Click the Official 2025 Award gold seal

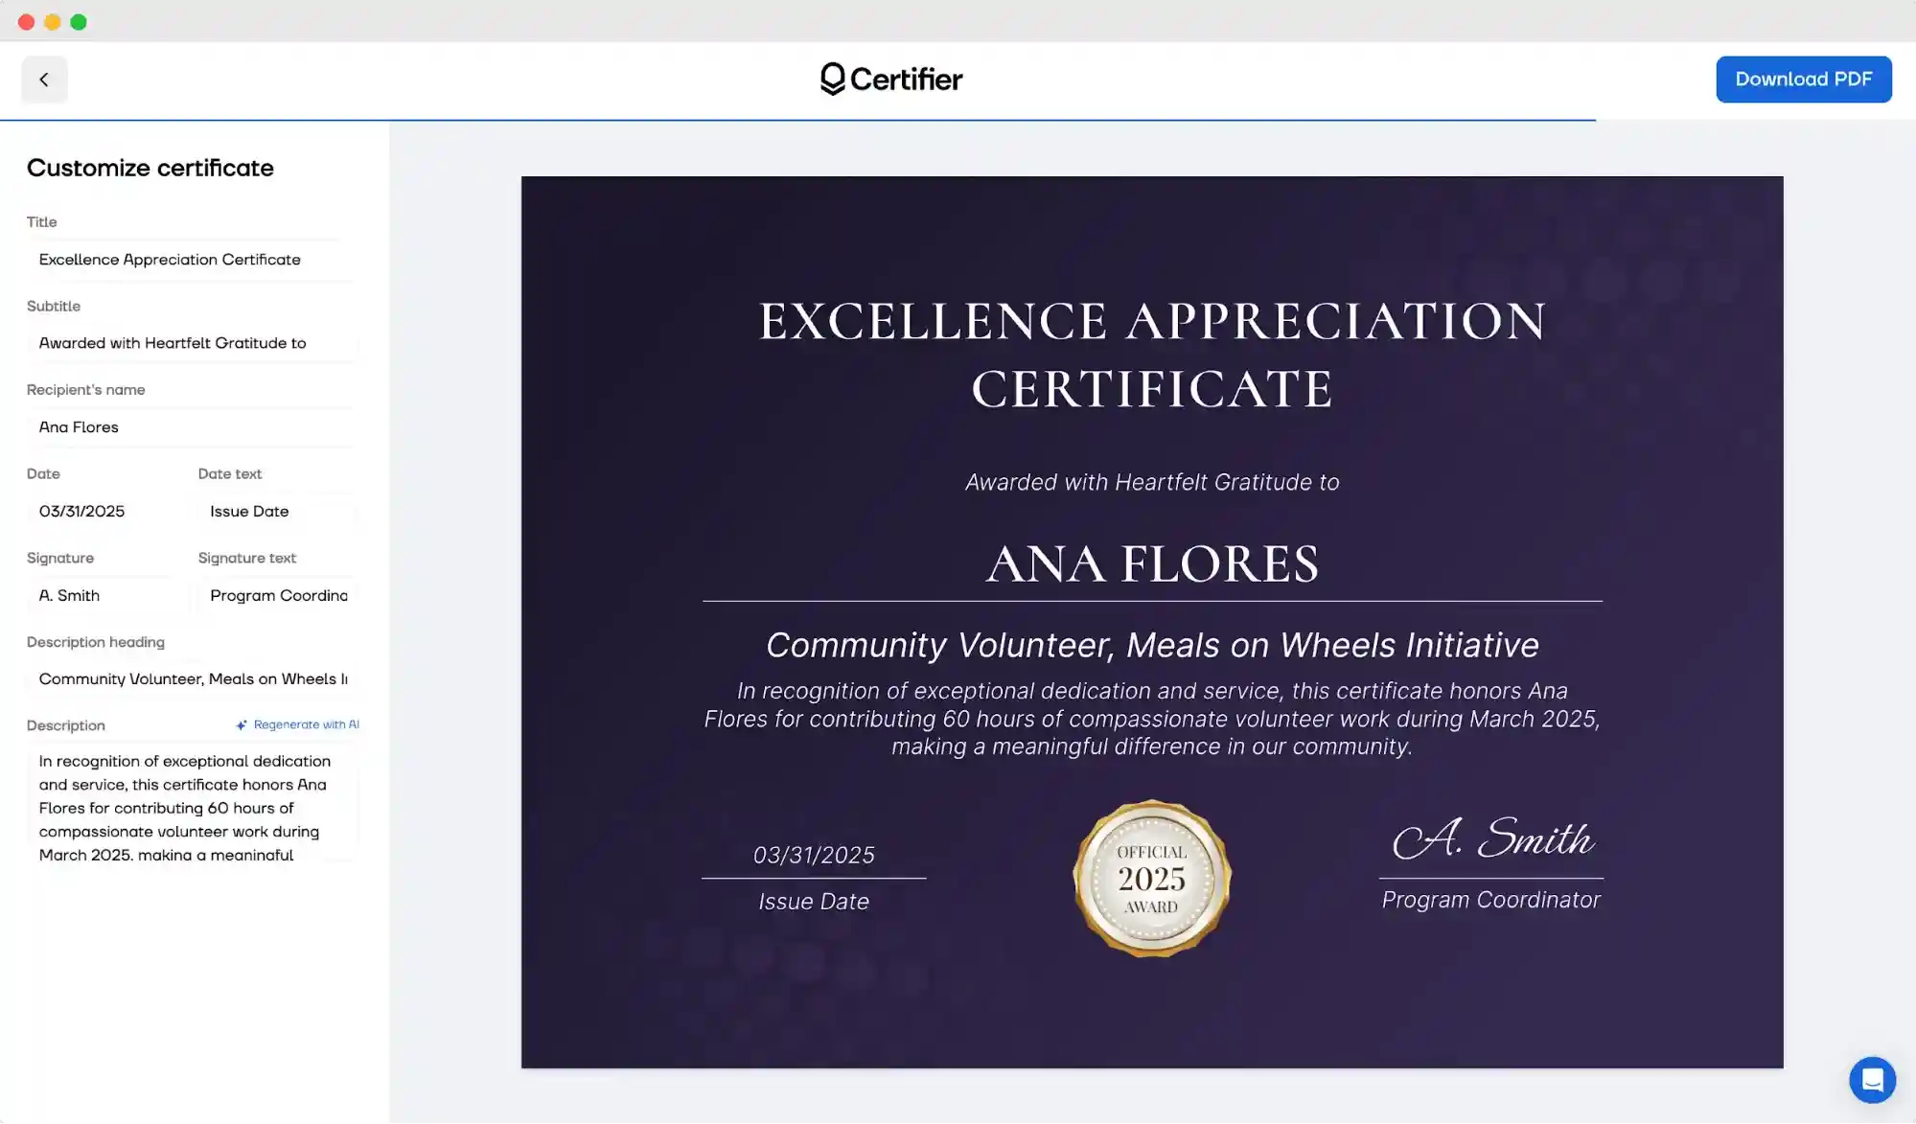(1152, 879)
